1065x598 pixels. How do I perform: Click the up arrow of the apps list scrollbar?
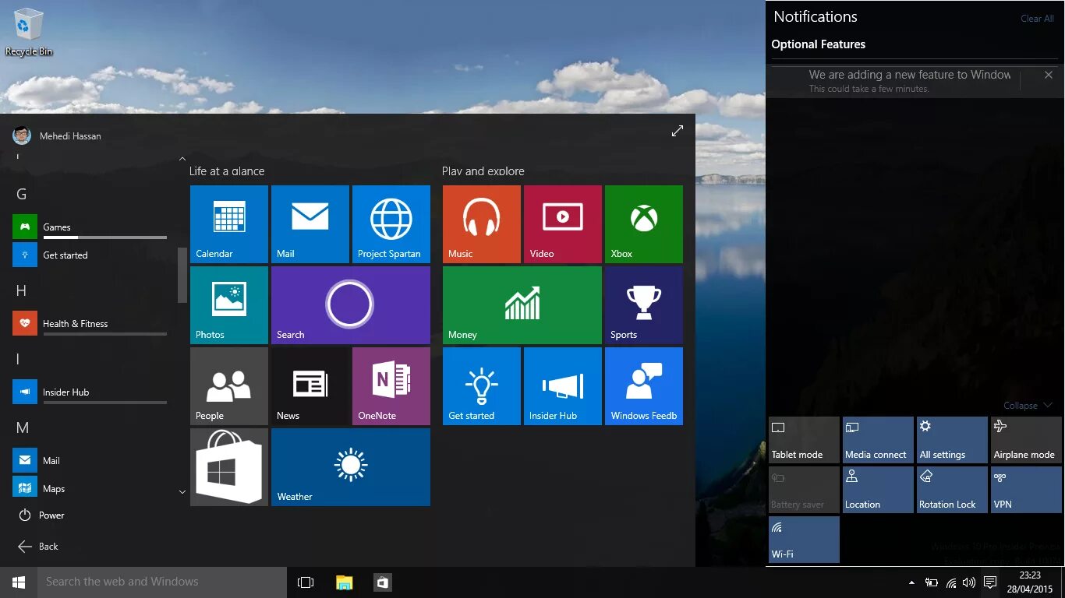(182, 159)
